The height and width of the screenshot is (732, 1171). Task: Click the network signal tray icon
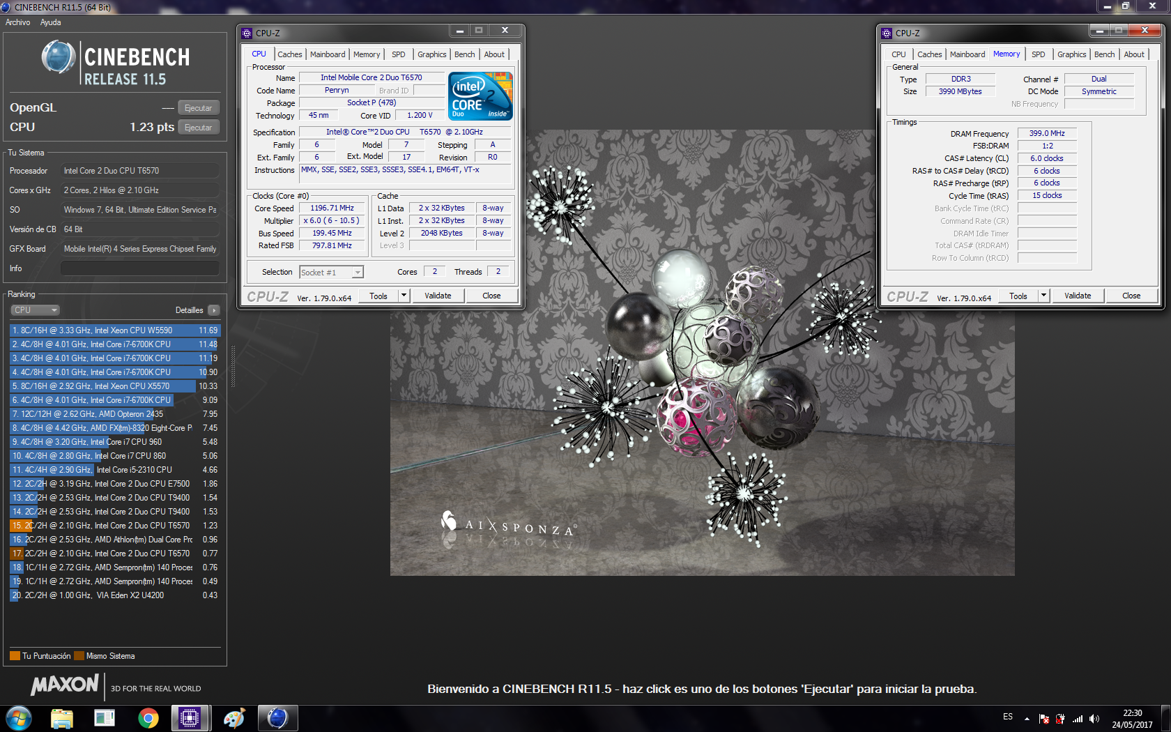click(1078, 719)
